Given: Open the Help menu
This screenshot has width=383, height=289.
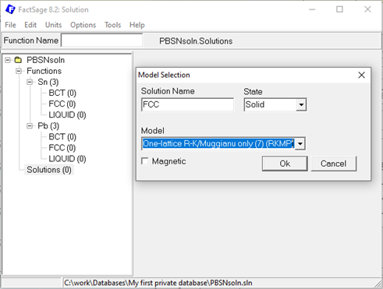Looking at the screenshot, I should click(x=137, y=25).
